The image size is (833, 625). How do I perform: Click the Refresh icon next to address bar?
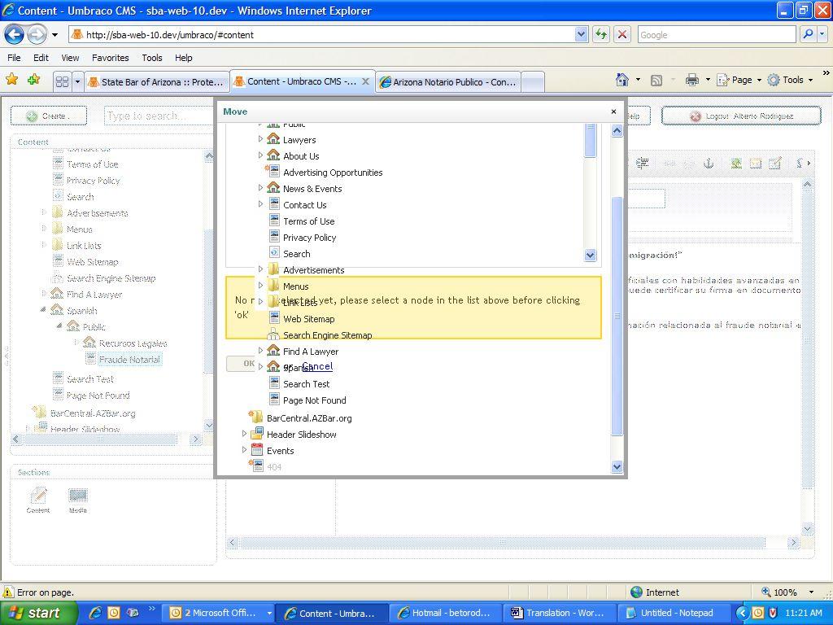pos(601,34)
